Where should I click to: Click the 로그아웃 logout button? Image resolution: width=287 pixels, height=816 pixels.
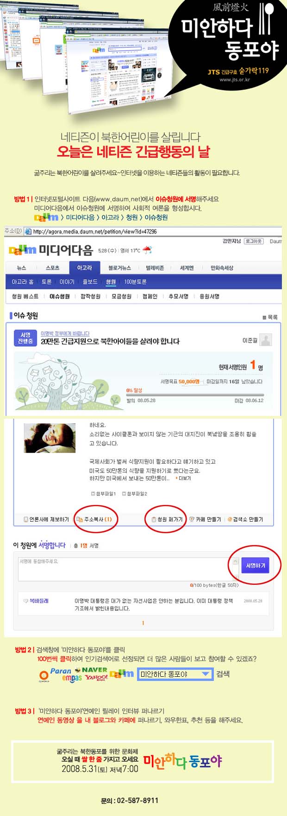coord(254,241)
